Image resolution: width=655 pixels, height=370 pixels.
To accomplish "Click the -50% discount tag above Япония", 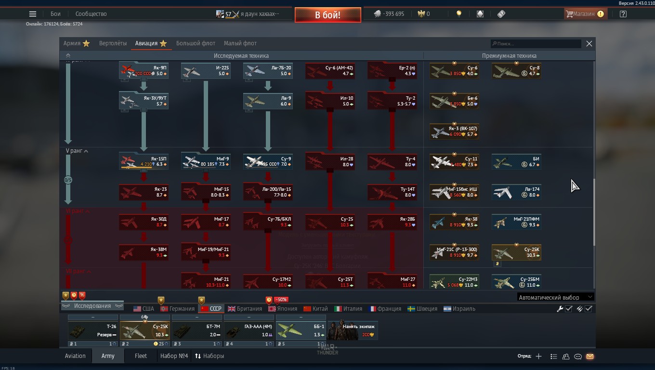I will pyautogui.click(x=281, y=300).
